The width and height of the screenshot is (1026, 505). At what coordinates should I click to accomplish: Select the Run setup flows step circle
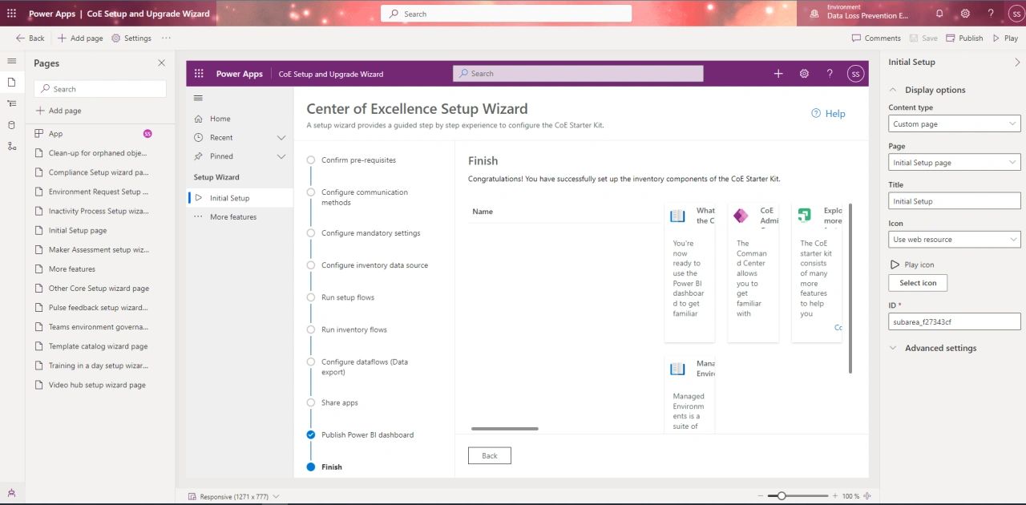click(x=311, y=297)
